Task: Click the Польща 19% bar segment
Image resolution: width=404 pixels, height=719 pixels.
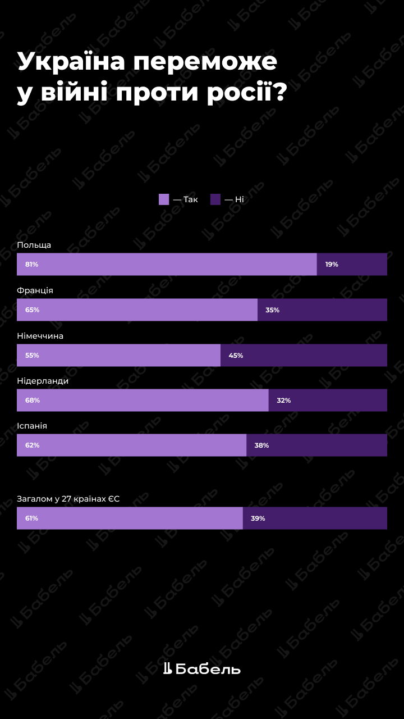Action: 352,264
